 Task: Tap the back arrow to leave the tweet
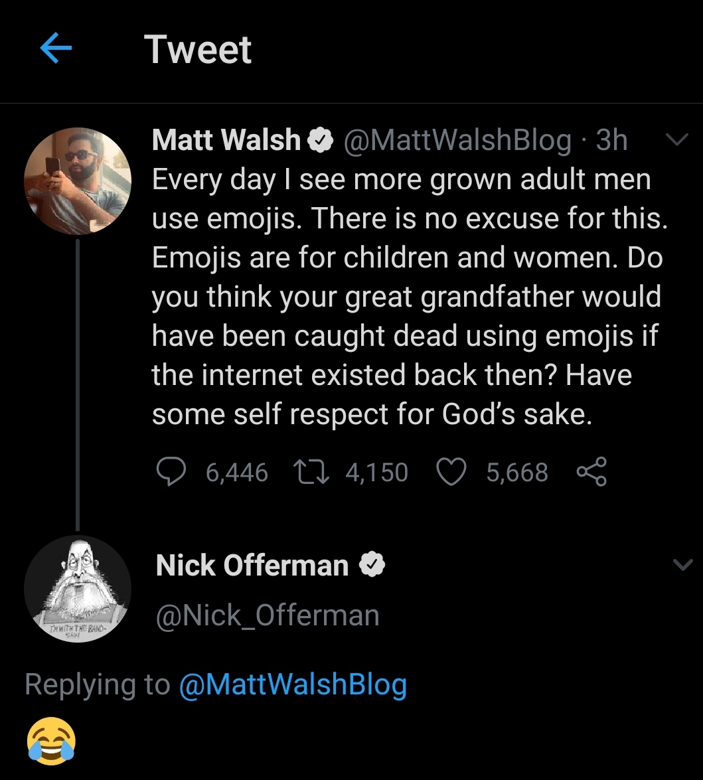point(55,47)
